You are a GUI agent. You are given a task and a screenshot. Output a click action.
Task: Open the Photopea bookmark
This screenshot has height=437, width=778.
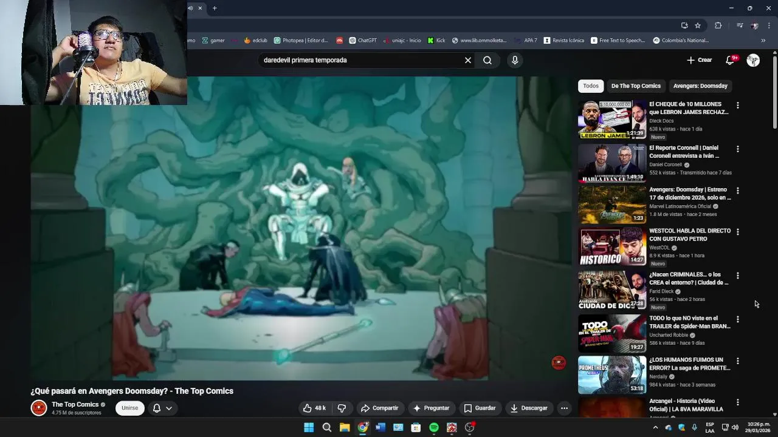(x=301, y=41)
